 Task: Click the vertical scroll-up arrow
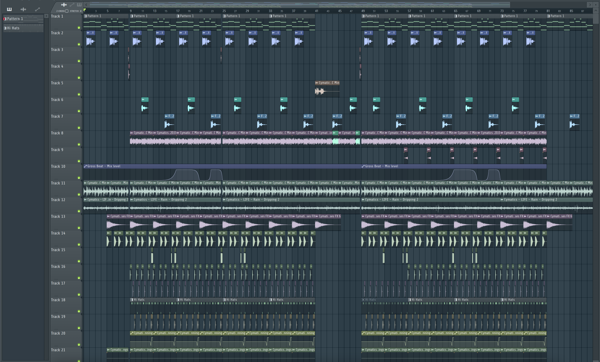(x=596, y=11)
